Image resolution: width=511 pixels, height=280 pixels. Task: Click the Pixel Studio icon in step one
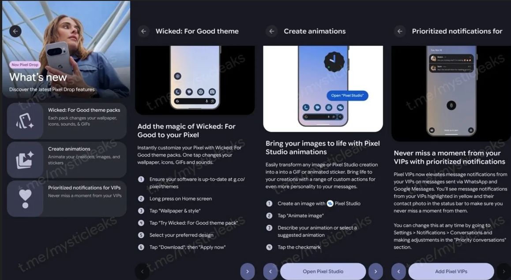[x=330, y=203]
